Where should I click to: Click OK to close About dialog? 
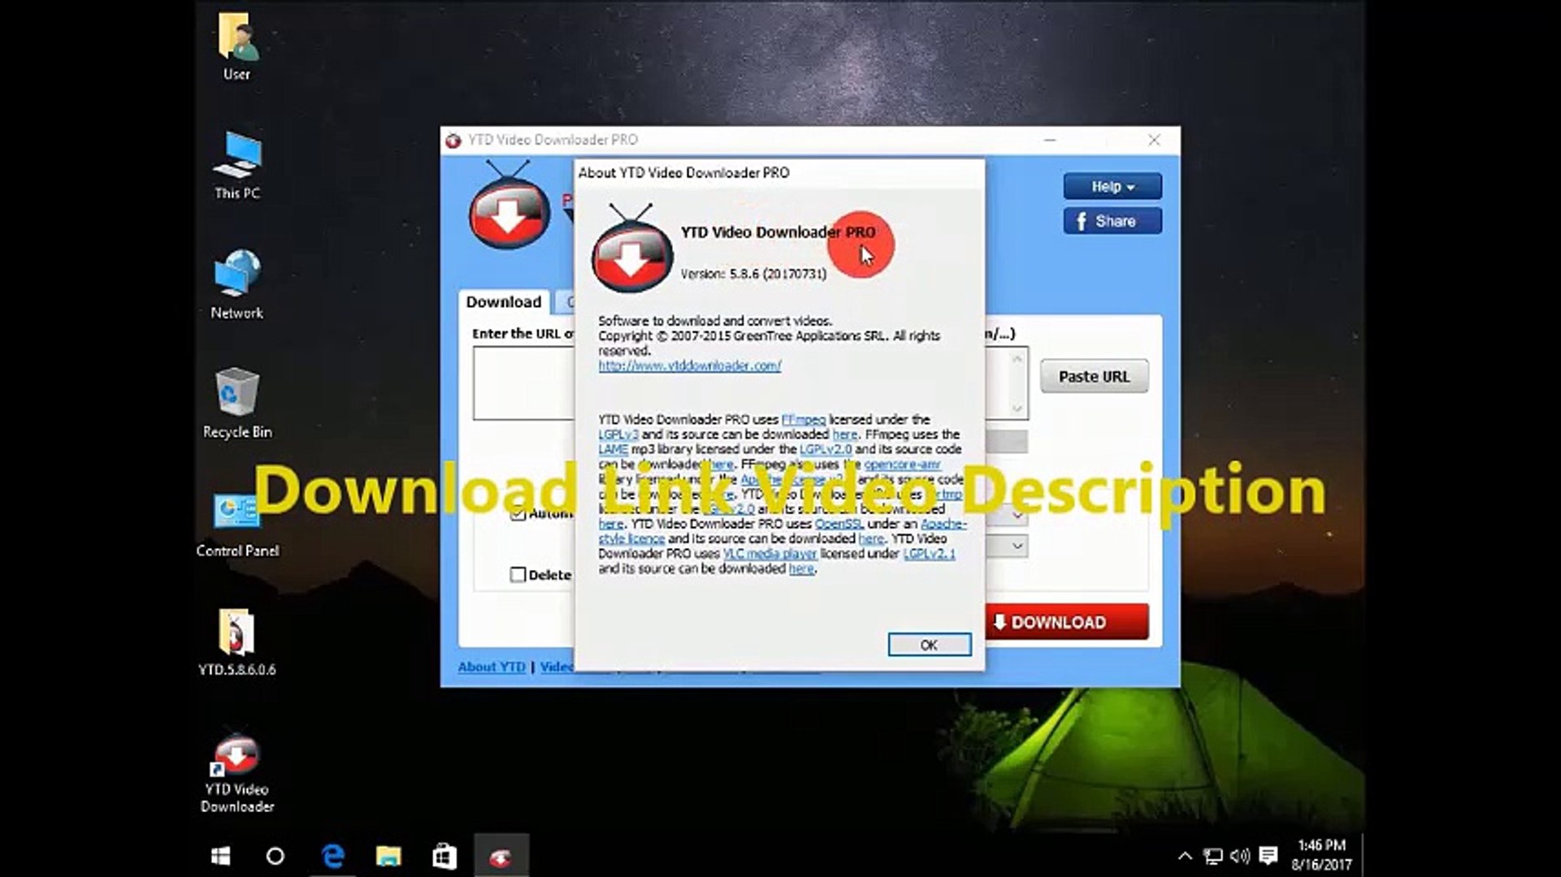(929, 645)
